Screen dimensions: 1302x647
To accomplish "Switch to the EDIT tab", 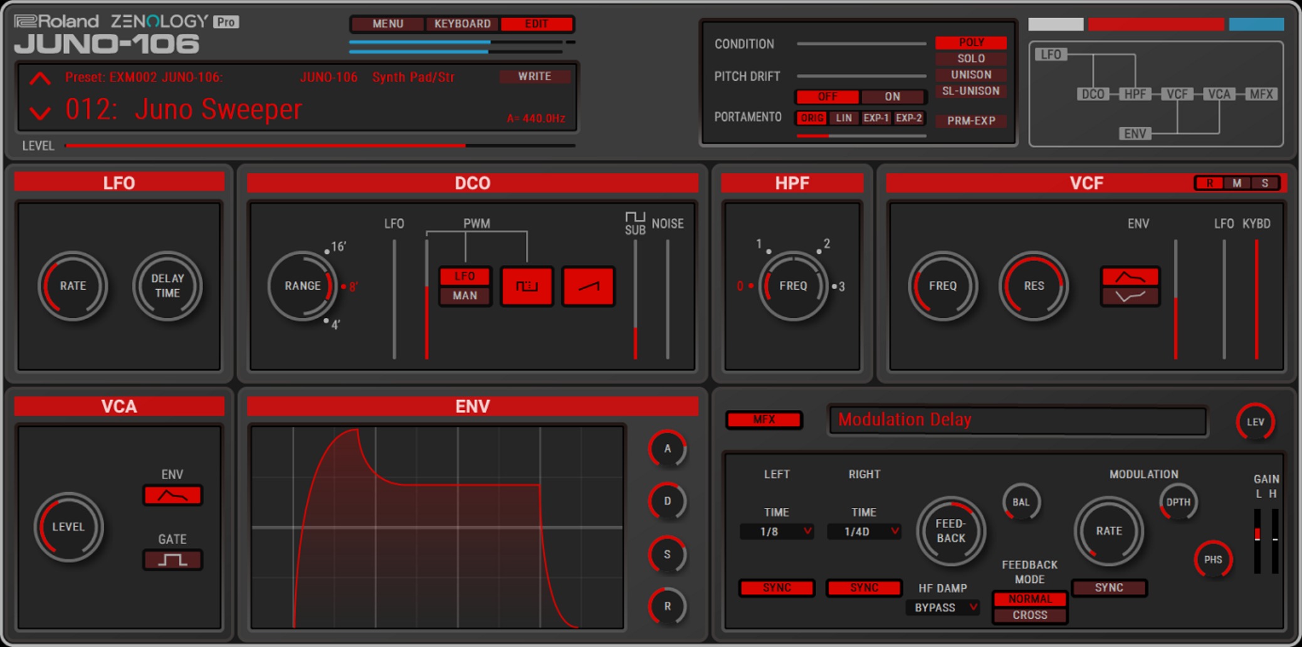I will point(537,24).
